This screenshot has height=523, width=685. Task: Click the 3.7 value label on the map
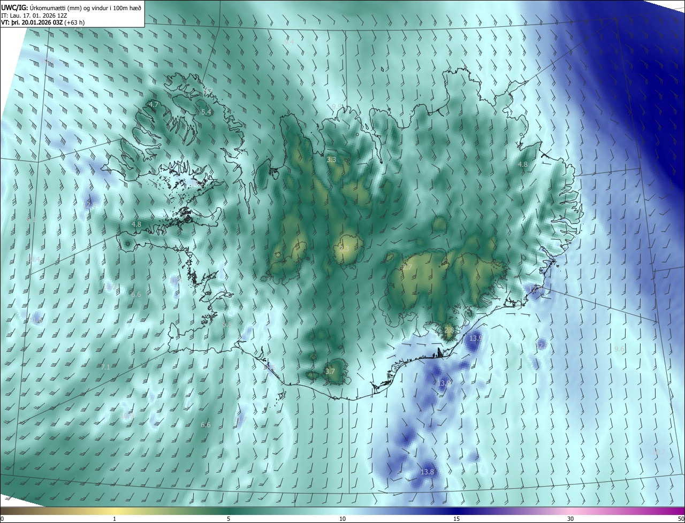coord(330,371)
